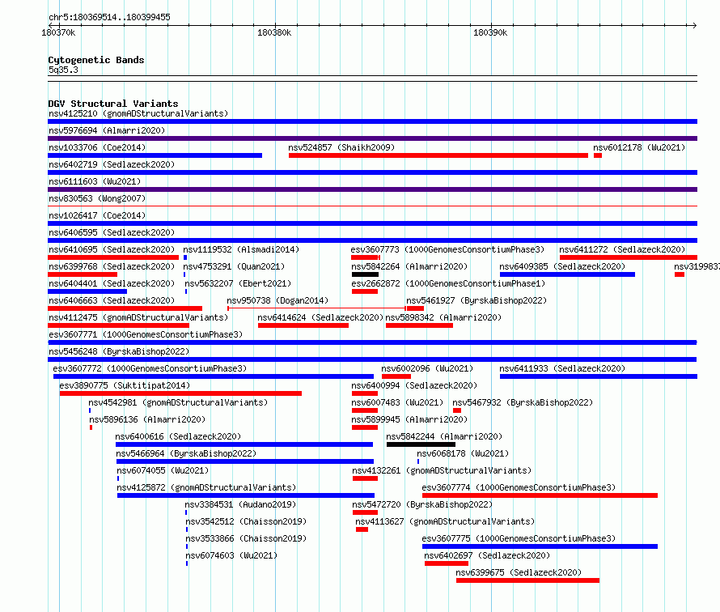This screenshot has width=720, height=612.
Task: Open nsv6411272 (Sedlazeck2020) variant
Action: tap(622, 249)
